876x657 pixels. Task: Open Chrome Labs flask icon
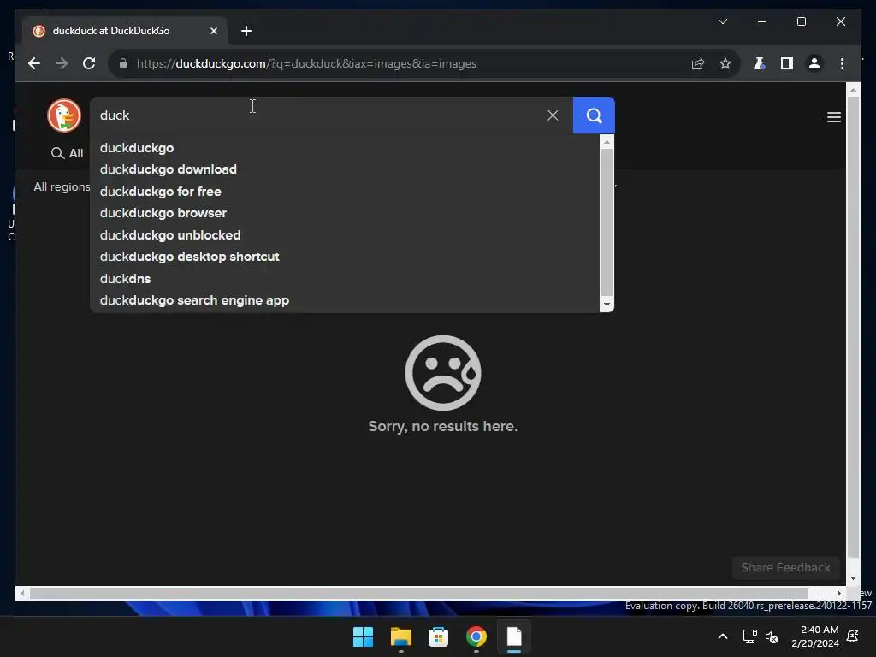[x=760, y=63]
